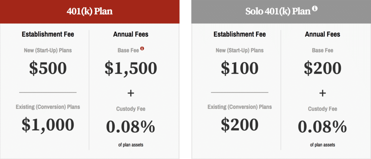Click the $1,000 conversion plan fee

click(48, 125)
